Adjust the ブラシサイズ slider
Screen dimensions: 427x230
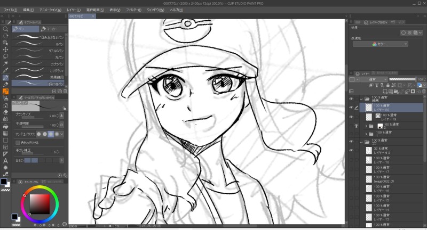(x=33, y=118)
